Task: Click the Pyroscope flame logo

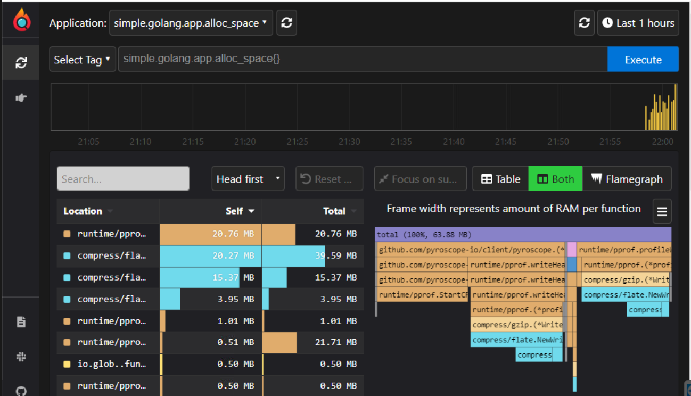Action: coord(21,20)
